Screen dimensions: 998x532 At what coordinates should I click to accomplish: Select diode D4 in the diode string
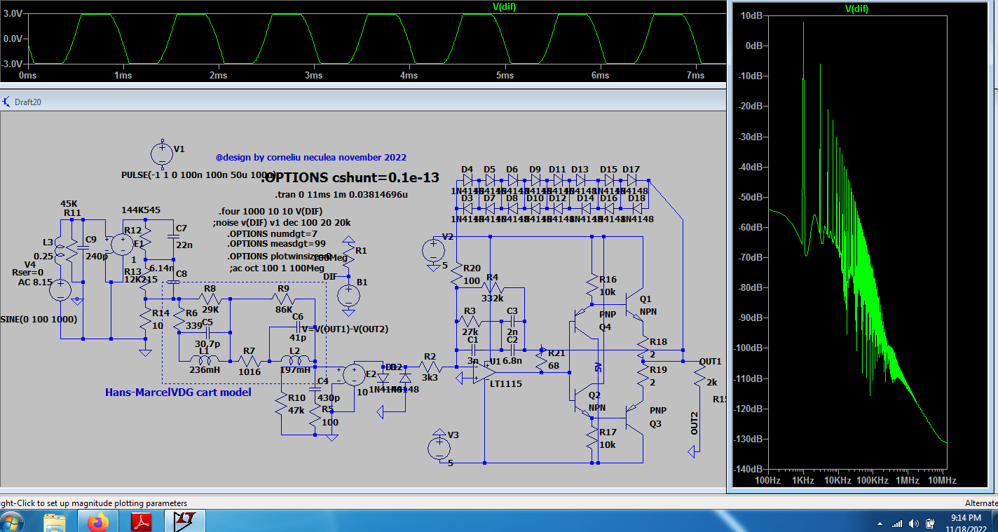pyautogui.click(x=467, y=179)
